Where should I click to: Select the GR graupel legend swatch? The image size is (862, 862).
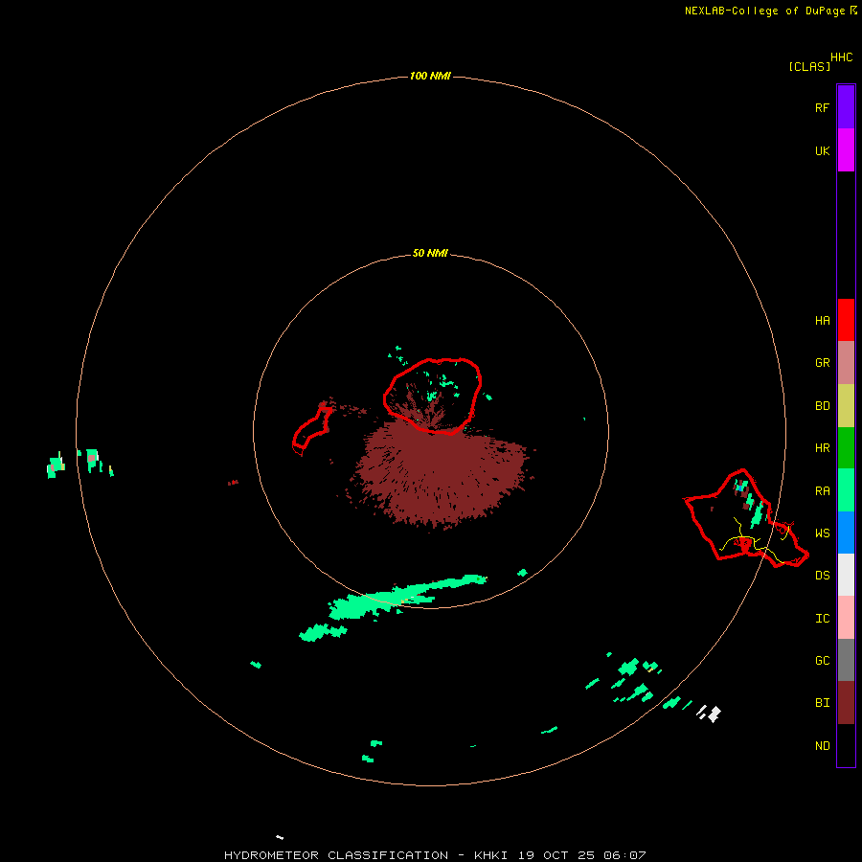coord(846,363)
